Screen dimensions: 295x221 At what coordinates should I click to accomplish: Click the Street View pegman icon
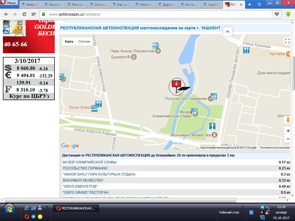pos(288,120)
